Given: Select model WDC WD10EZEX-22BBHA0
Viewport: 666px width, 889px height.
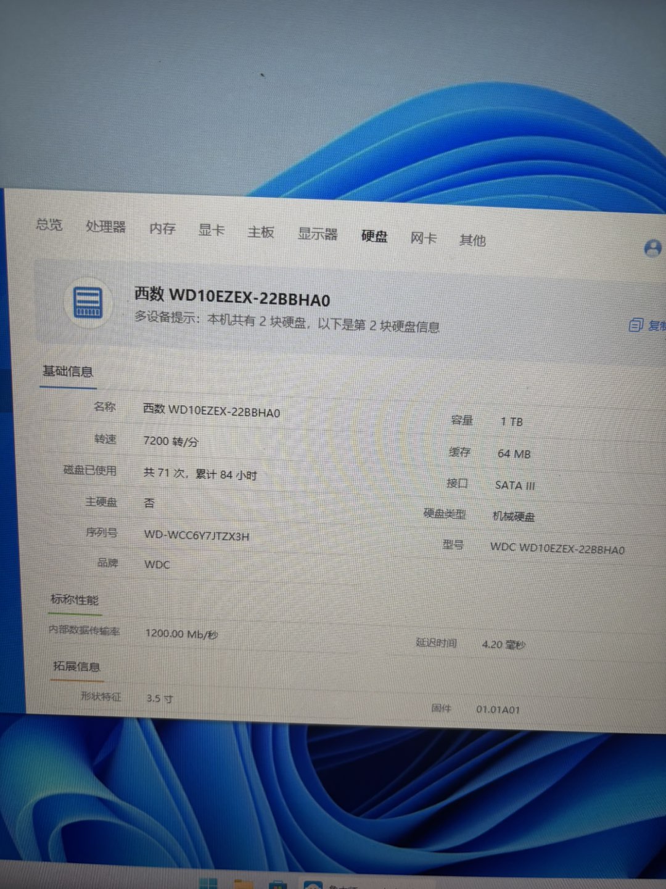Looking at the screenshot, I should [557, 549].
